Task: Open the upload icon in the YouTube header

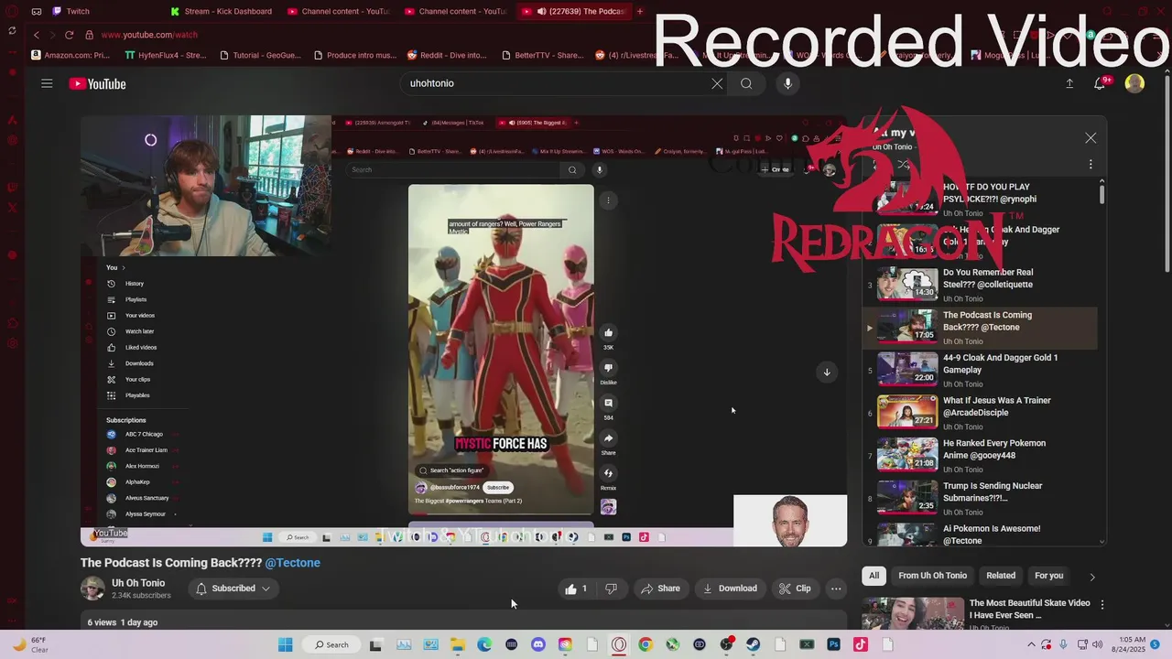Action: (x=1069, y=83)
